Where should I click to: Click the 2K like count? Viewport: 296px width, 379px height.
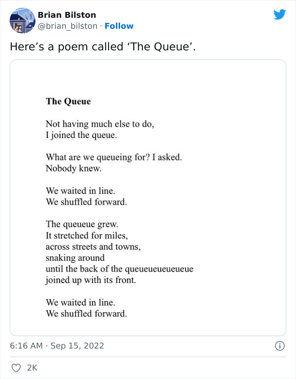(x=33, y=368)
